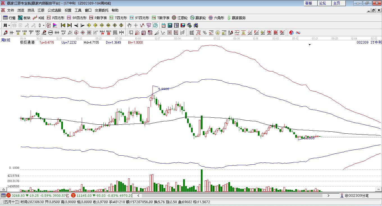Image resolution: width=382 pixels, height=206 pixels.
Task: Open the calculator icon in toolbar
Action: coord(170,25)
